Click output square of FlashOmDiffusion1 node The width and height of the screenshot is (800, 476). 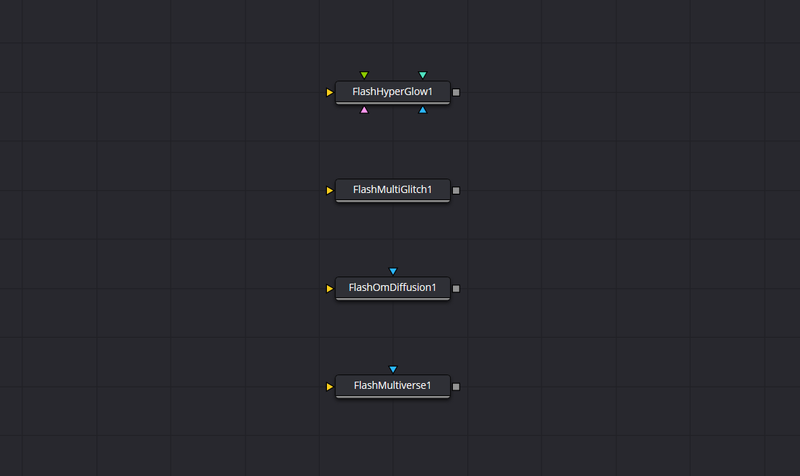456,288
